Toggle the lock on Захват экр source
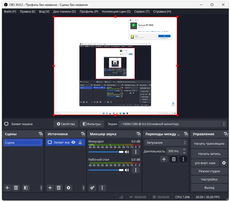Image resolution: width=230 pixels, height=202 pixels. click(80, 142)
